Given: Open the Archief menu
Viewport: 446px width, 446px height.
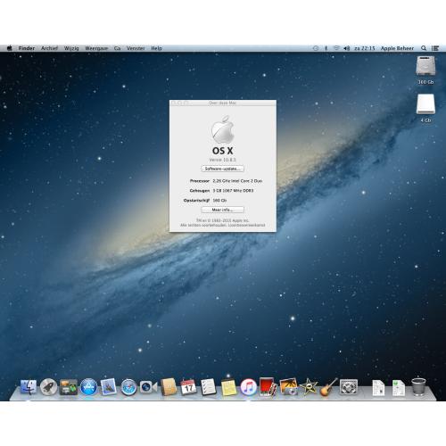Looking at the screenshot, I should pos(49,48).
